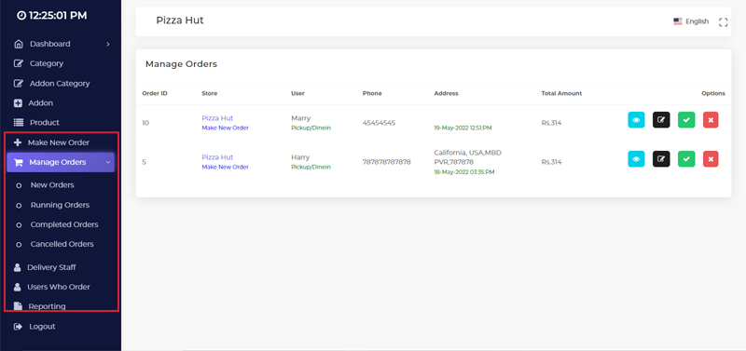Click the Dashboard home icon
The height and width of the screenshot is (351, 746).
[19, 44]
